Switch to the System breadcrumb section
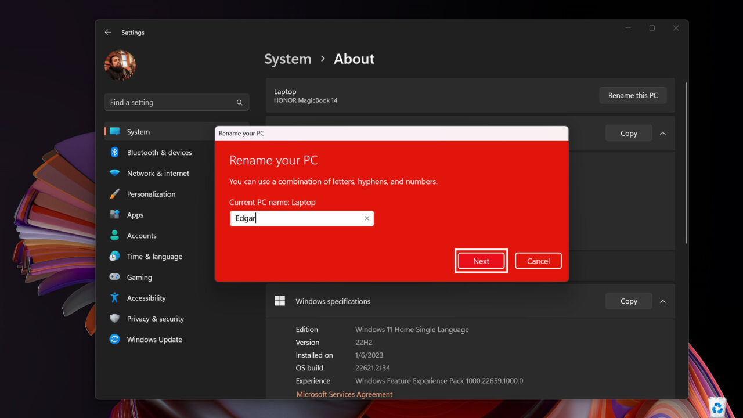The image size is (743, 418). click(287, 59)
